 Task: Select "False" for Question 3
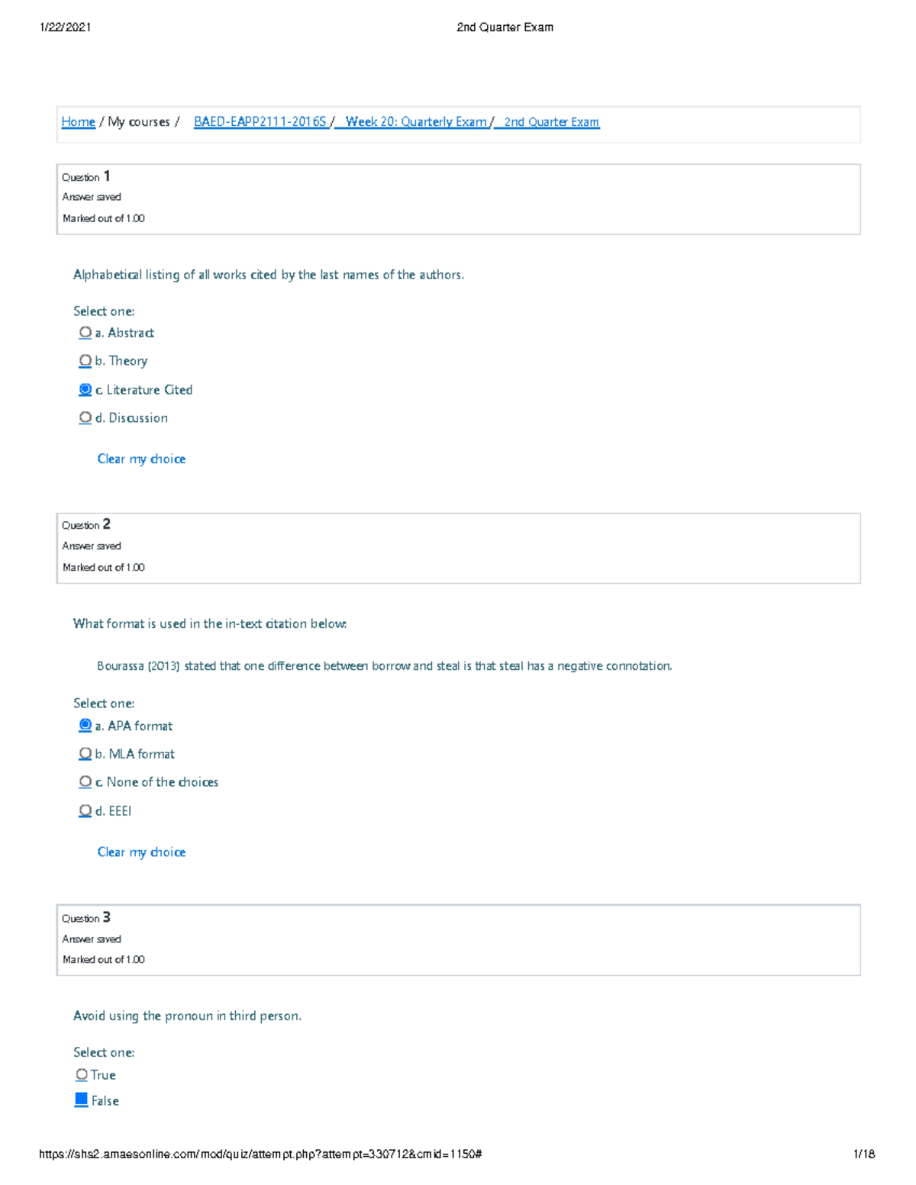[81, 1100]
